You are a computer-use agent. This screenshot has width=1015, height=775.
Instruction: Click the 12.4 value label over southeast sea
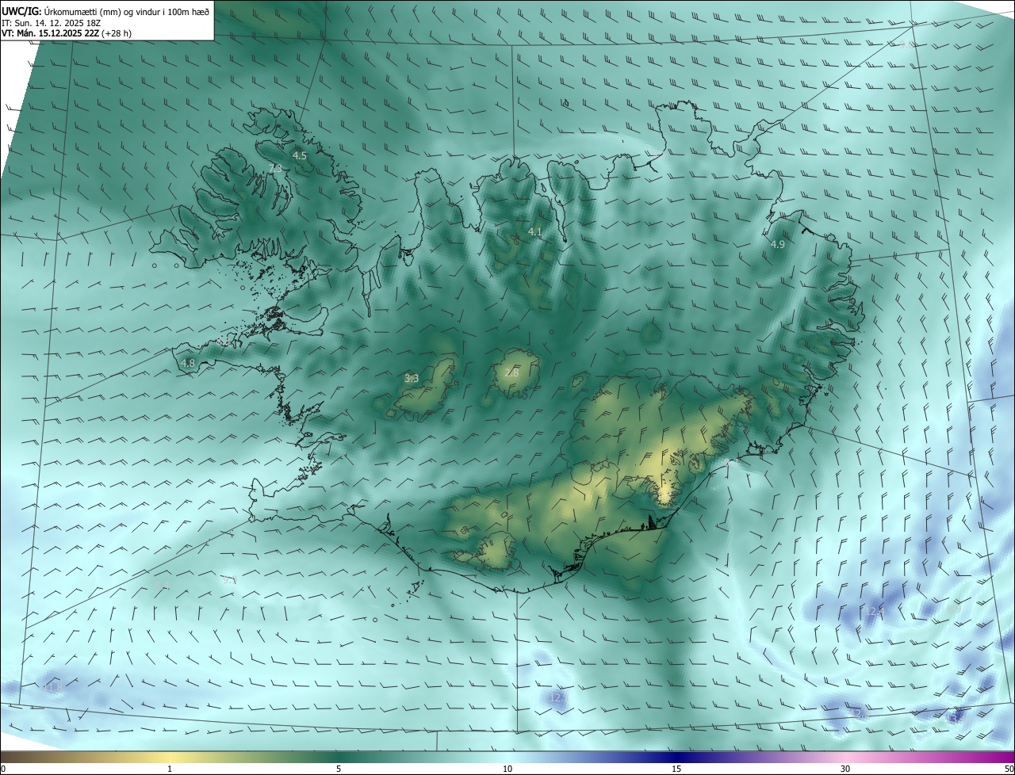pyautogui.click(x=874, y=611)
